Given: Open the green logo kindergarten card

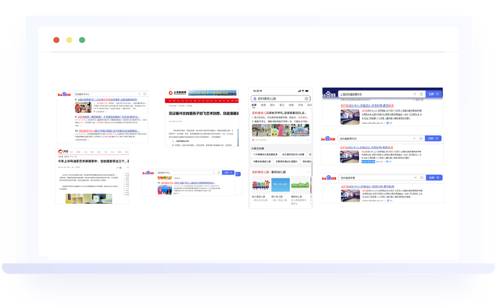Looking at the screenshot, I should pos(300,185).
